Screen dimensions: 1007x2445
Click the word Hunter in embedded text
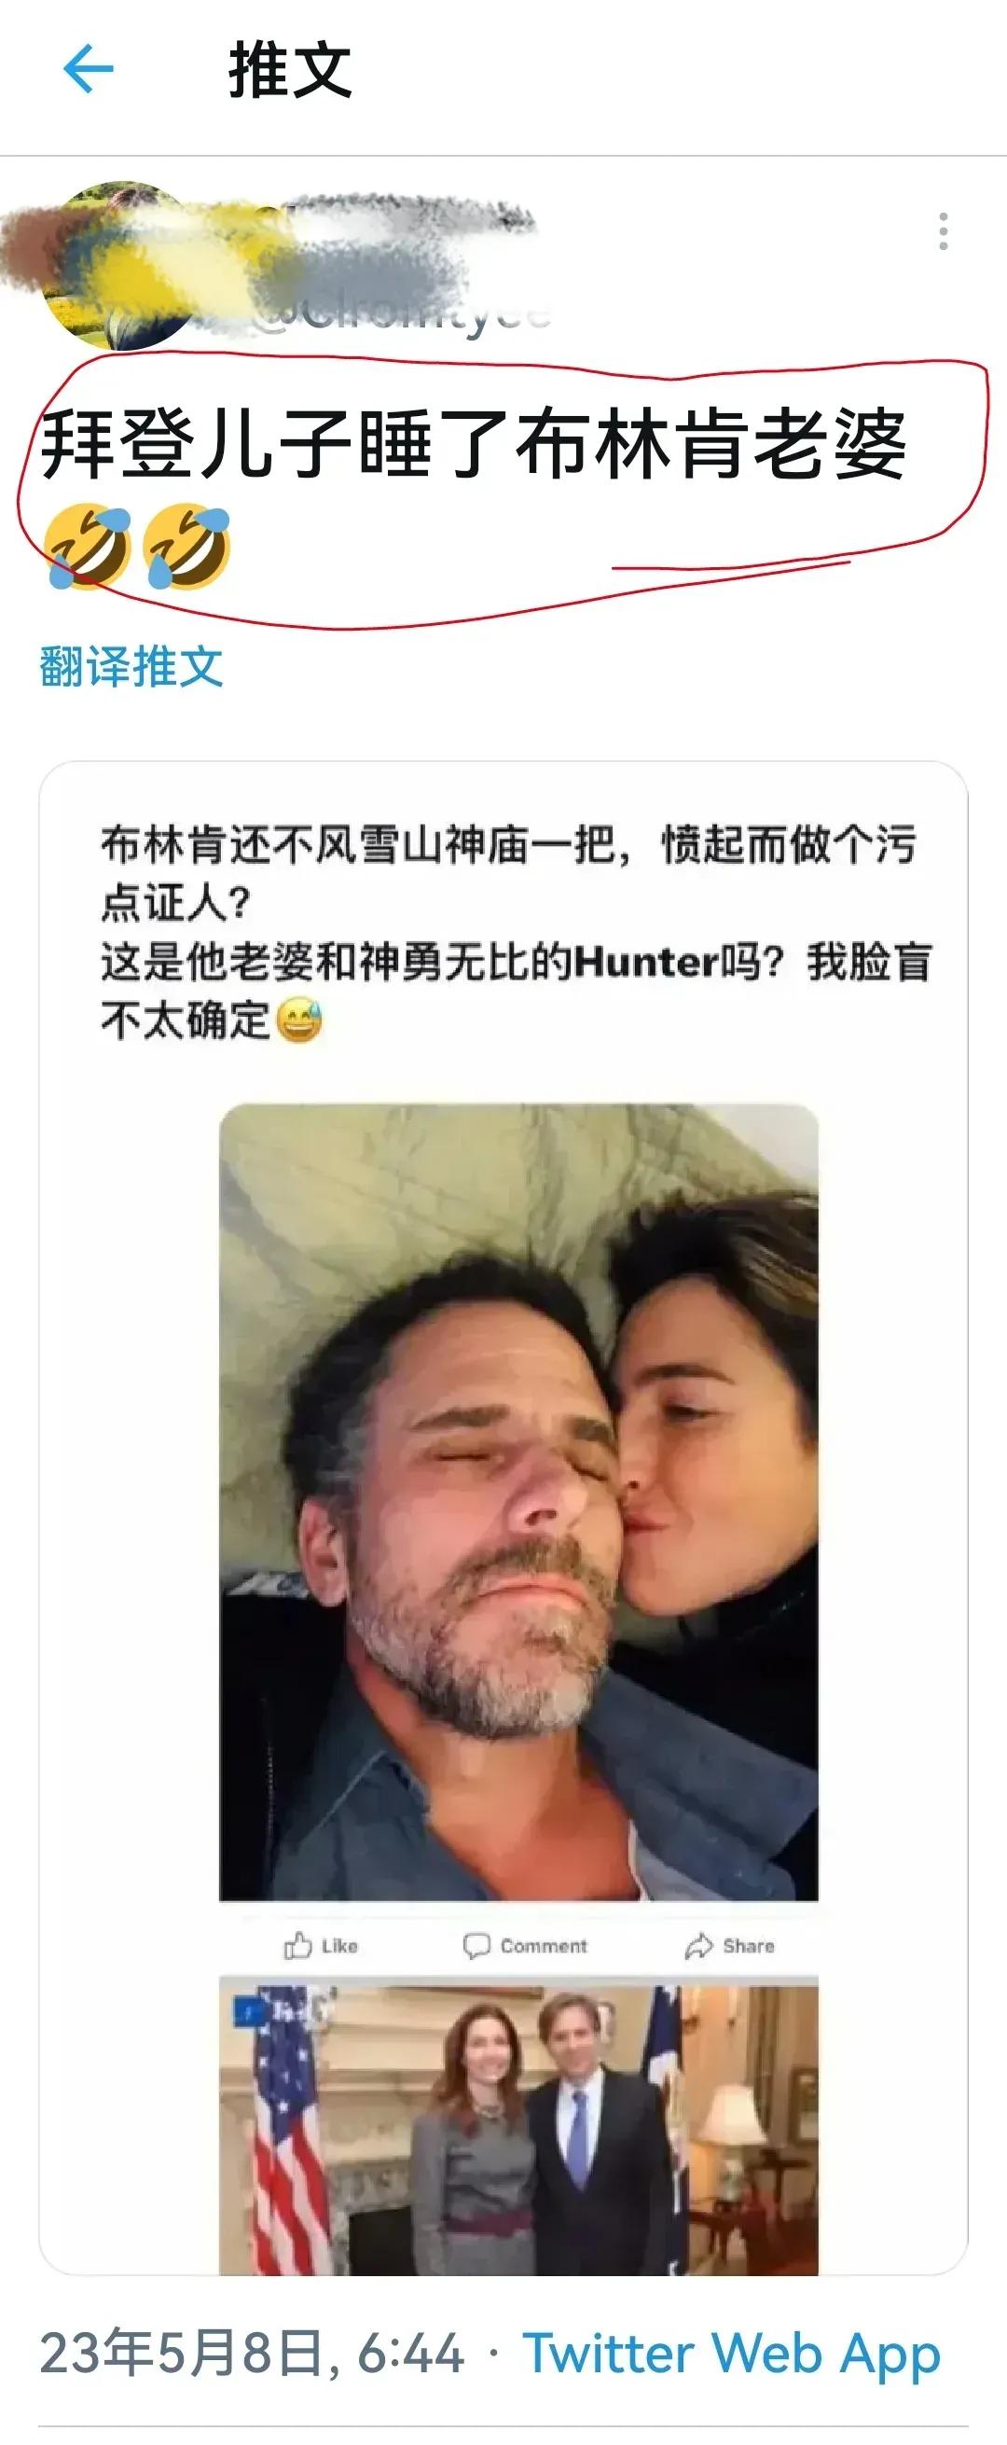tap(647, 963)
